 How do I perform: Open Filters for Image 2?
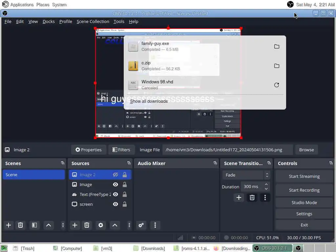121,150
